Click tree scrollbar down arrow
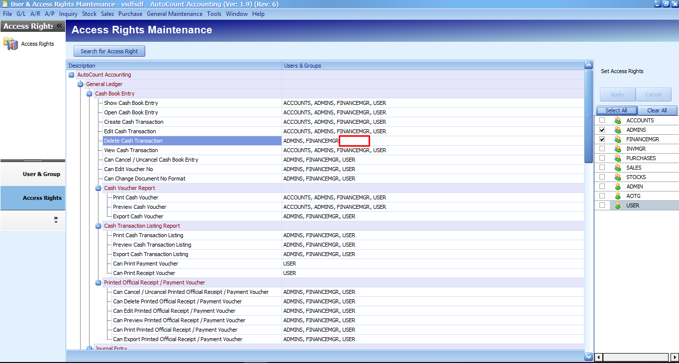Viewport: 679px width, 363px height. coord(588,357)
